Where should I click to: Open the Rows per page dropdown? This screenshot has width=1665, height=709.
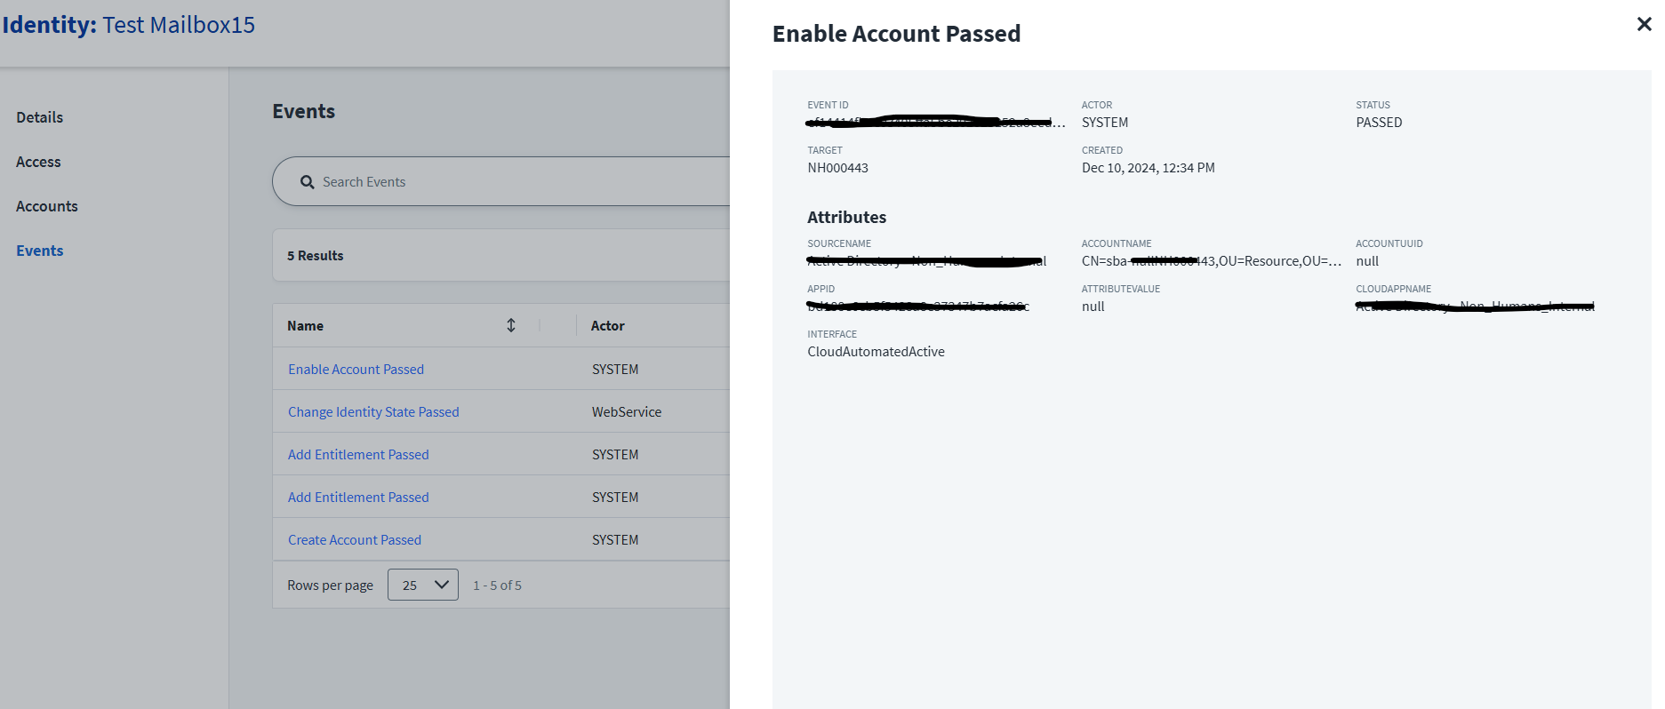423,585
